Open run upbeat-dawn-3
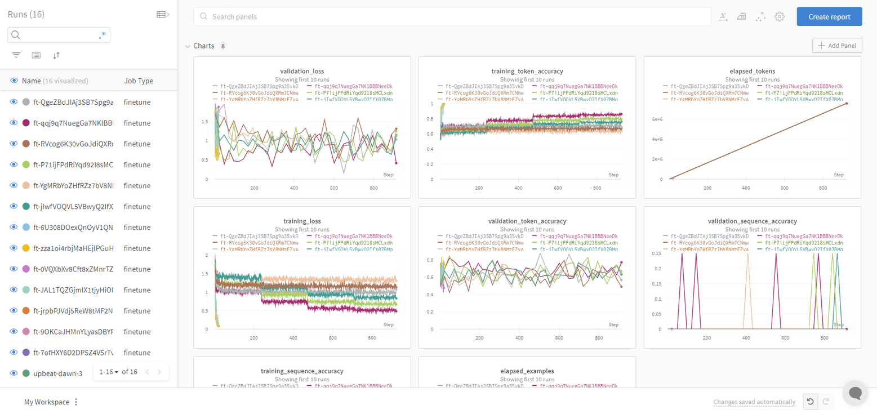This screenshot has width=877, height=414. point(58,373)
